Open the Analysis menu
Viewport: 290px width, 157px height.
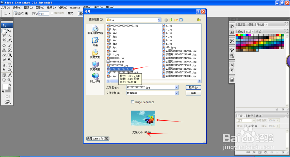tap(75, 8)
